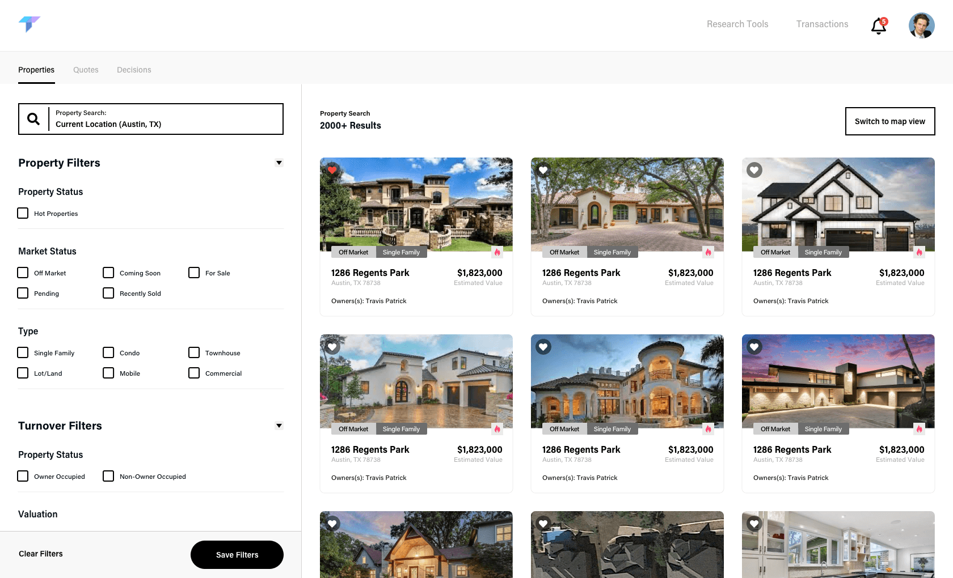
Task: Open the Research Tools menu
Action: 737,24
